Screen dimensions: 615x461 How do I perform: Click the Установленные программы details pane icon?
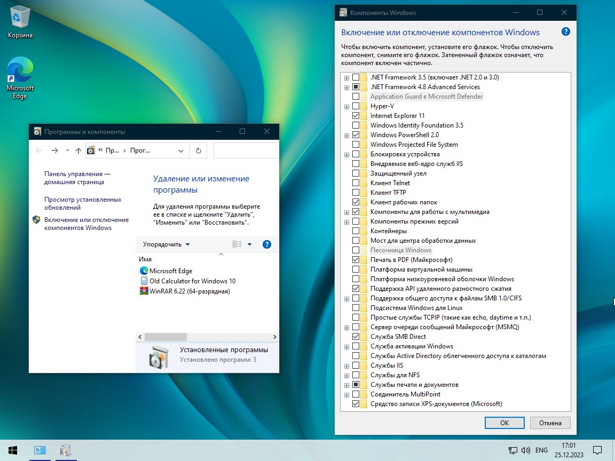[159, 357]
